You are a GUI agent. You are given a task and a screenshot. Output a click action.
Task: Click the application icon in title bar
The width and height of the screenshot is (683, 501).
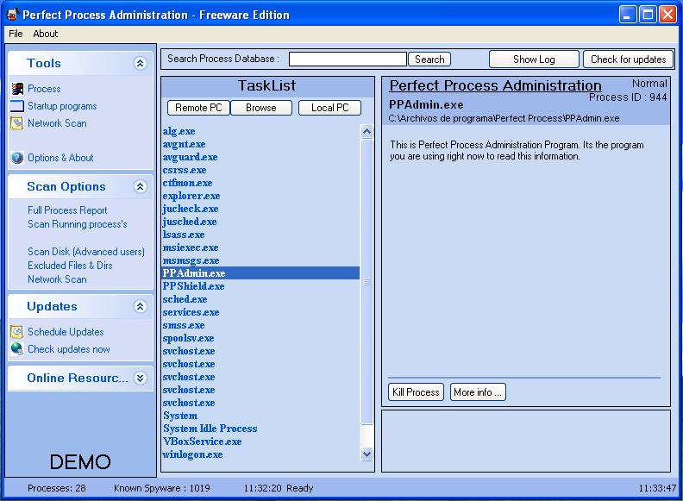(12, 15)
